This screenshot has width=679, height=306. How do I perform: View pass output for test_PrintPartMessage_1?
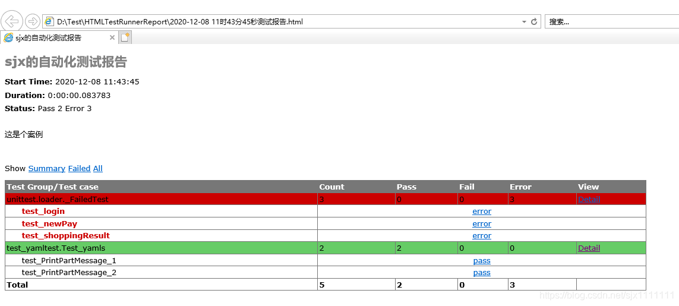[x=482, y=261]
